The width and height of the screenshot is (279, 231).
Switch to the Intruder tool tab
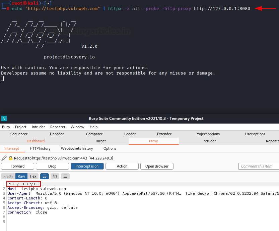(x=209, y=141)
